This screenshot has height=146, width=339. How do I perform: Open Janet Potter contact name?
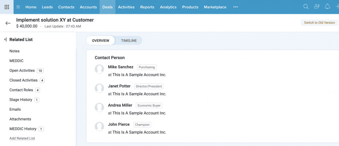119,86
